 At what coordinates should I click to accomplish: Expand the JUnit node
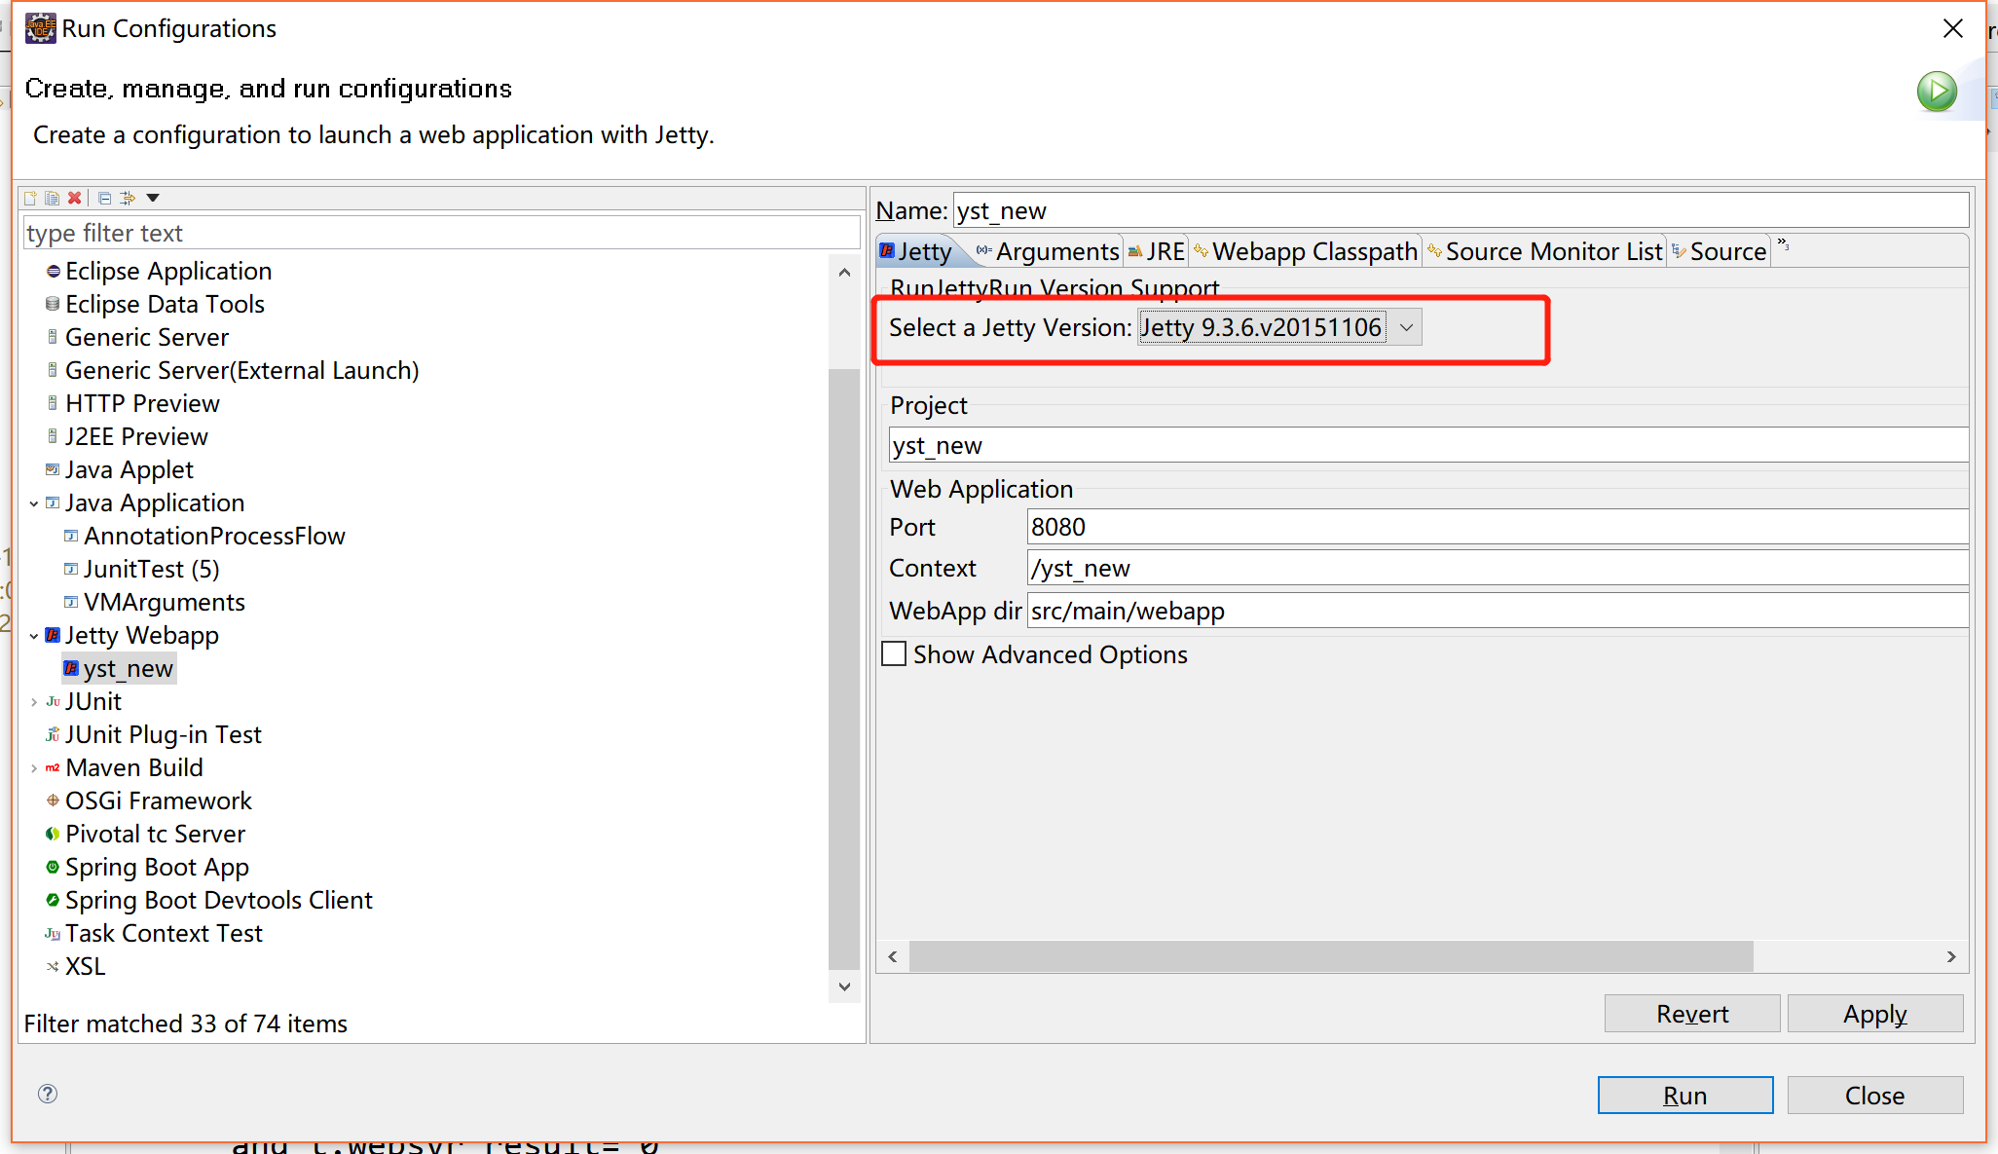coord(34,702)
